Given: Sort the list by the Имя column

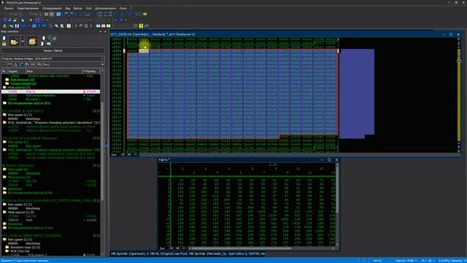Looking at the screenshot, I should click(x=54, y=72).
